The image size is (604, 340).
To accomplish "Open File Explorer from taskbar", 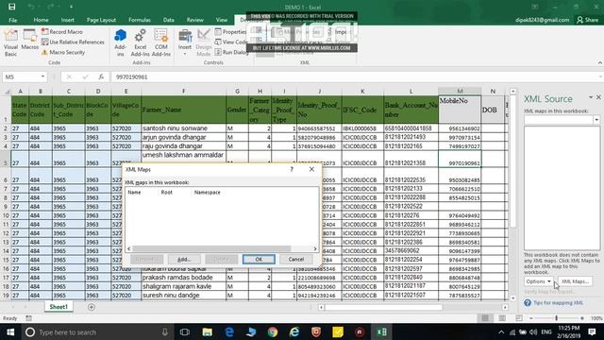I will click(207, 331).
